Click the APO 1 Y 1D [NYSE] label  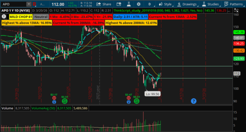coord(16,11)
